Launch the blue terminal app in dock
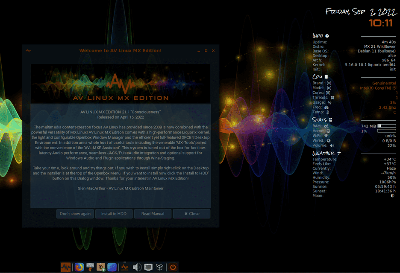The image size is (400, 273). click(112, 267)
